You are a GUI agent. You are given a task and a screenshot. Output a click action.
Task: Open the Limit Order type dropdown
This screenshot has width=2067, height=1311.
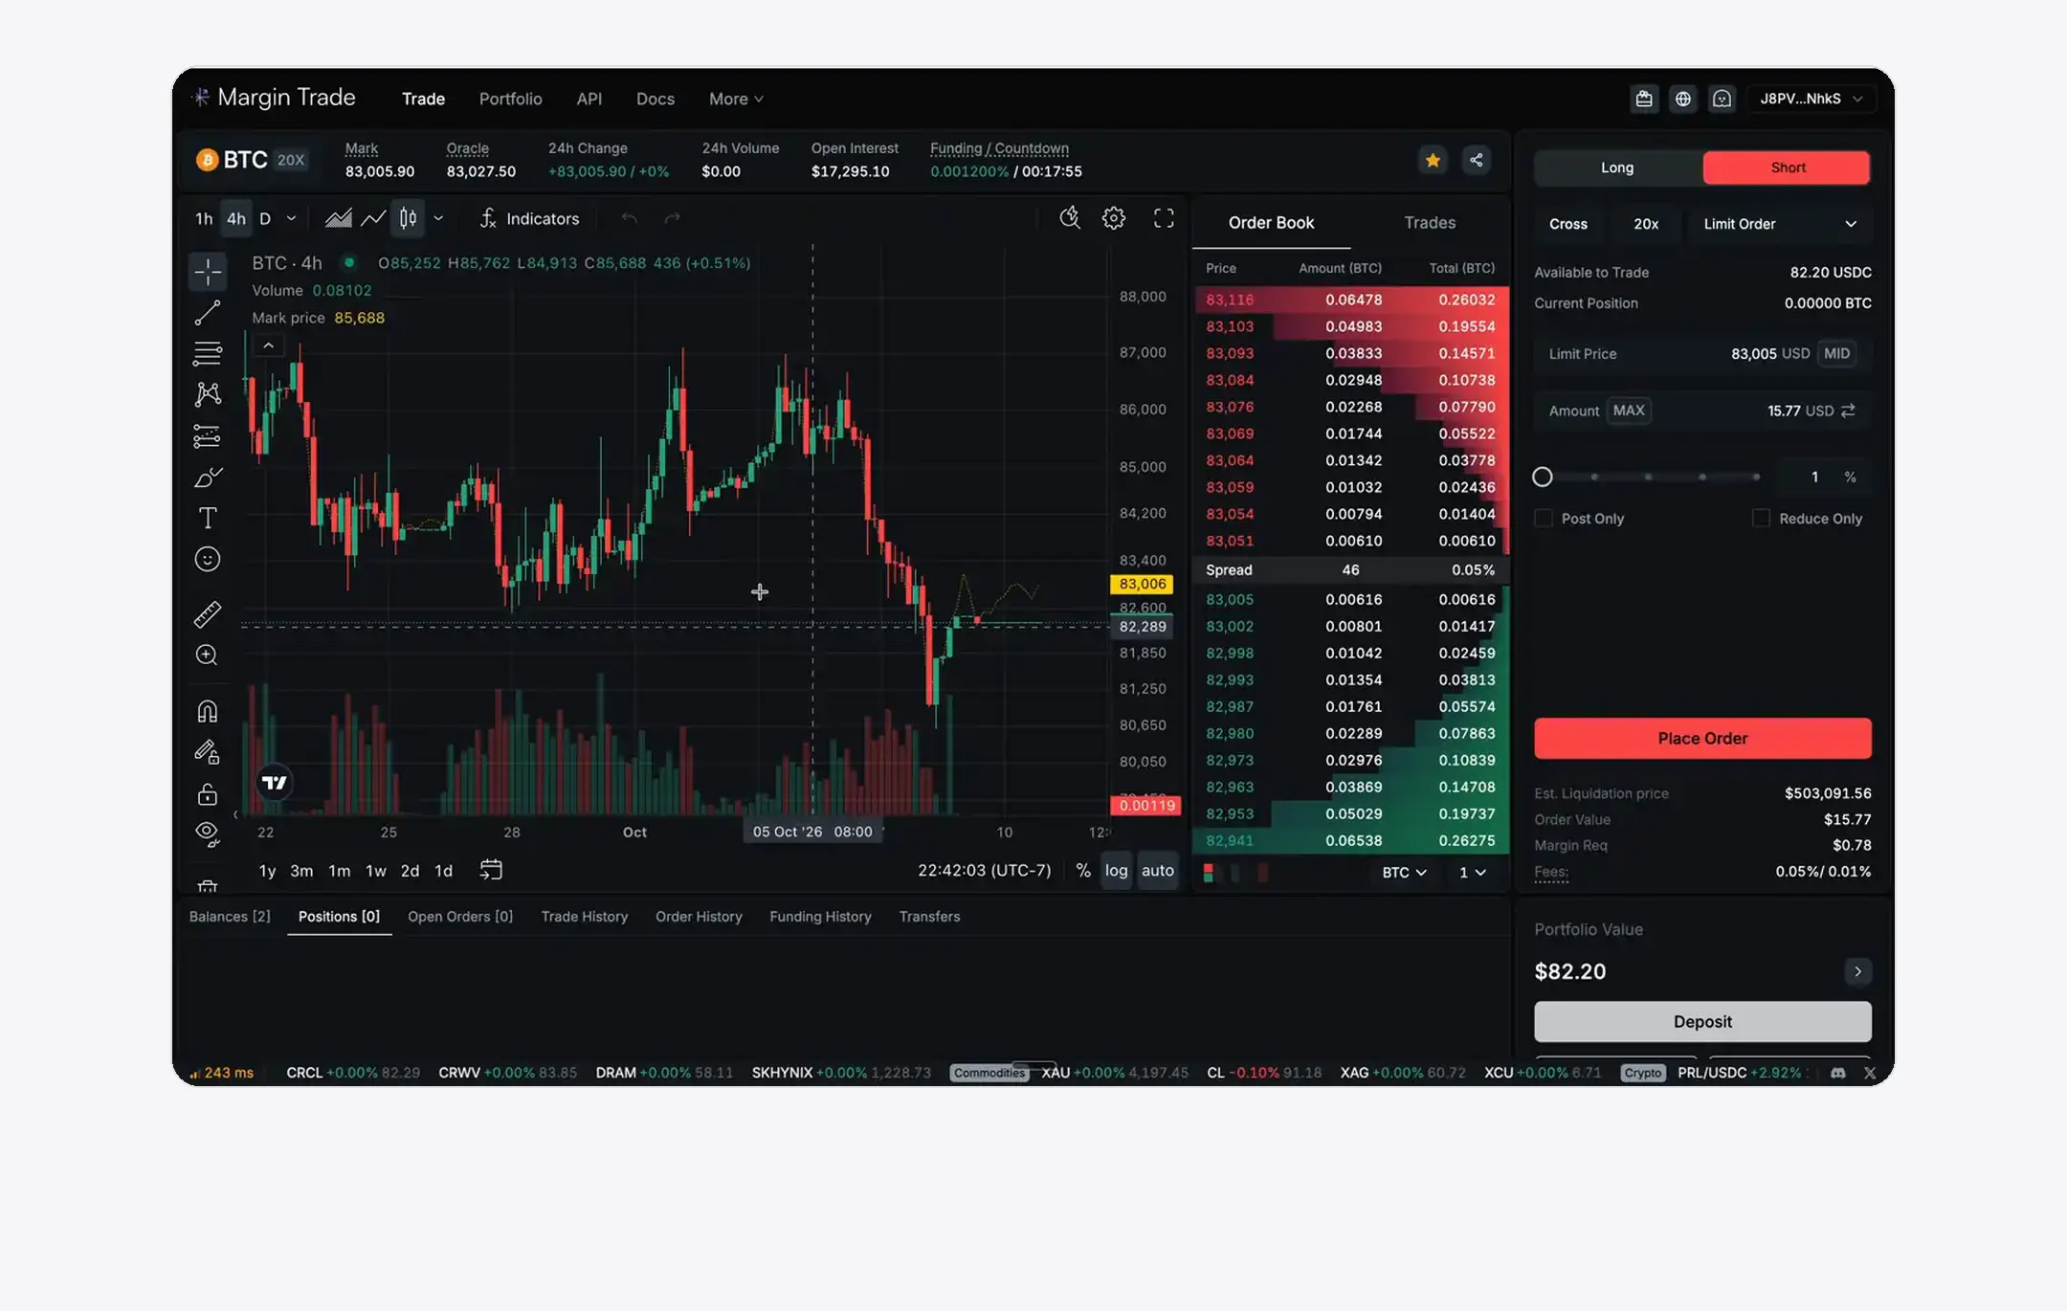[1781, 224]
